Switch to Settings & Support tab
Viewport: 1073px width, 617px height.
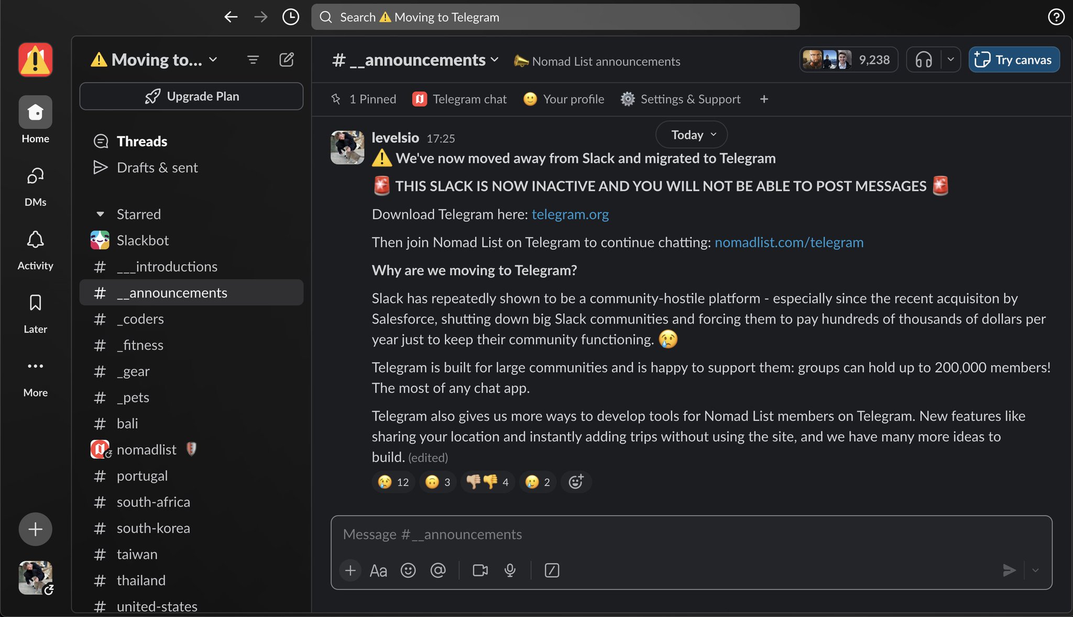(x=680, y=99)
